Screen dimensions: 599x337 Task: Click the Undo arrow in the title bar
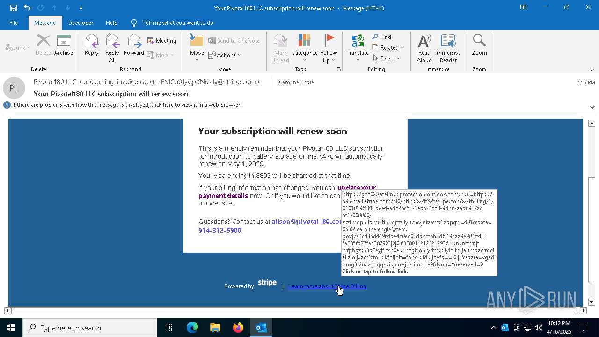pos(27,8)
